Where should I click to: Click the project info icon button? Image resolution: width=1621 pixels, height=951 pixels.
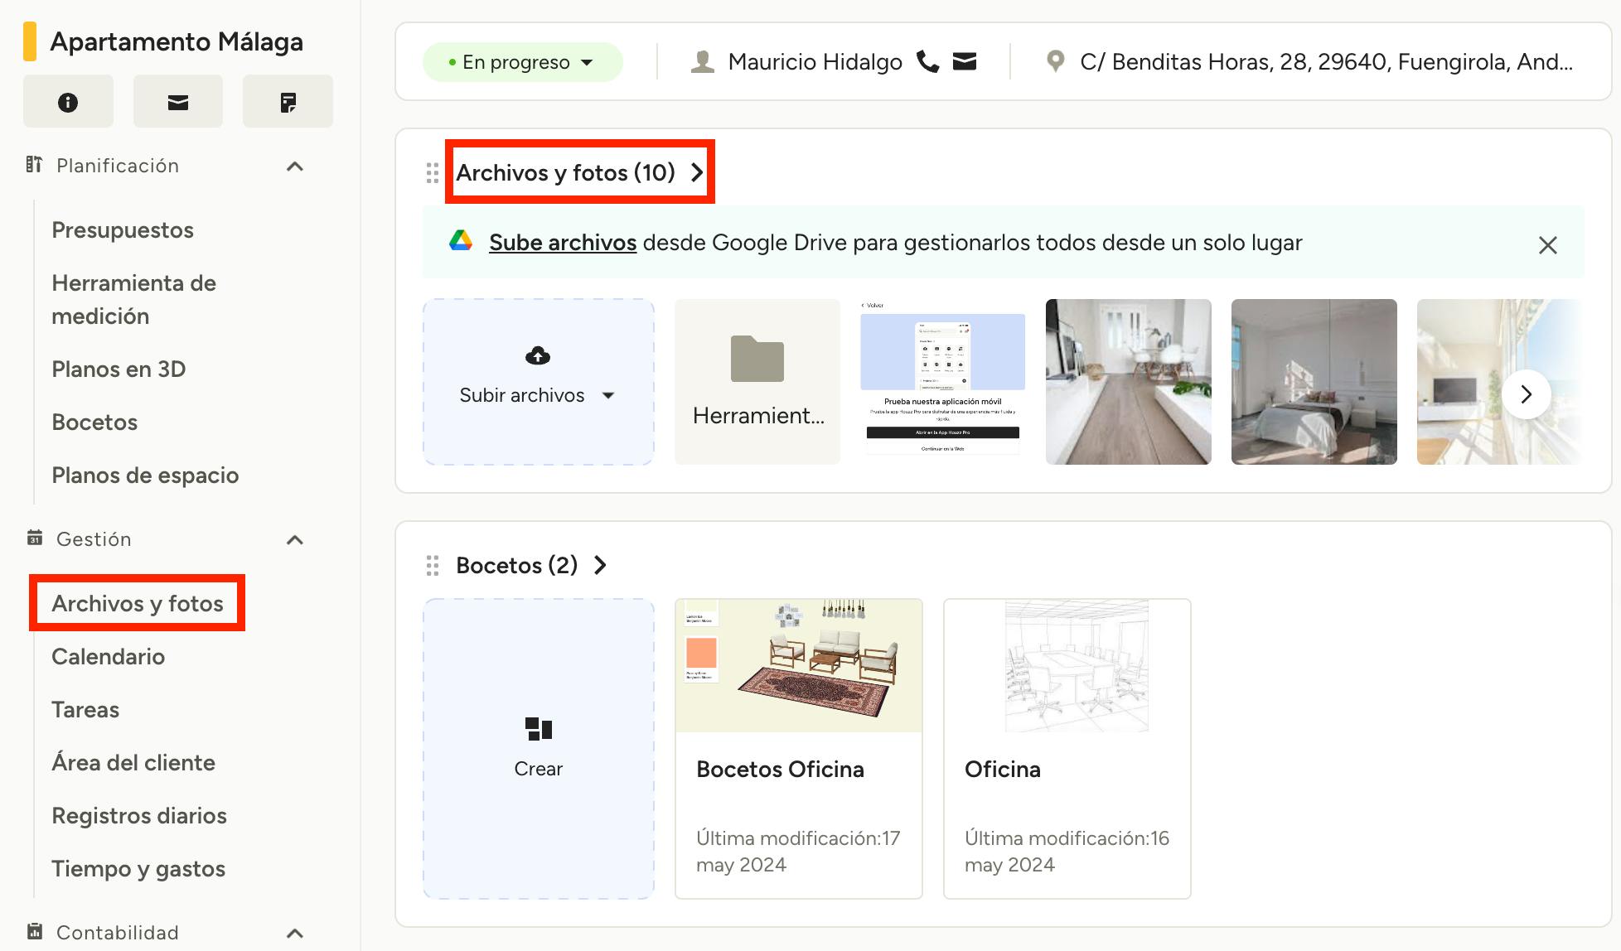(x=68, y=102)
